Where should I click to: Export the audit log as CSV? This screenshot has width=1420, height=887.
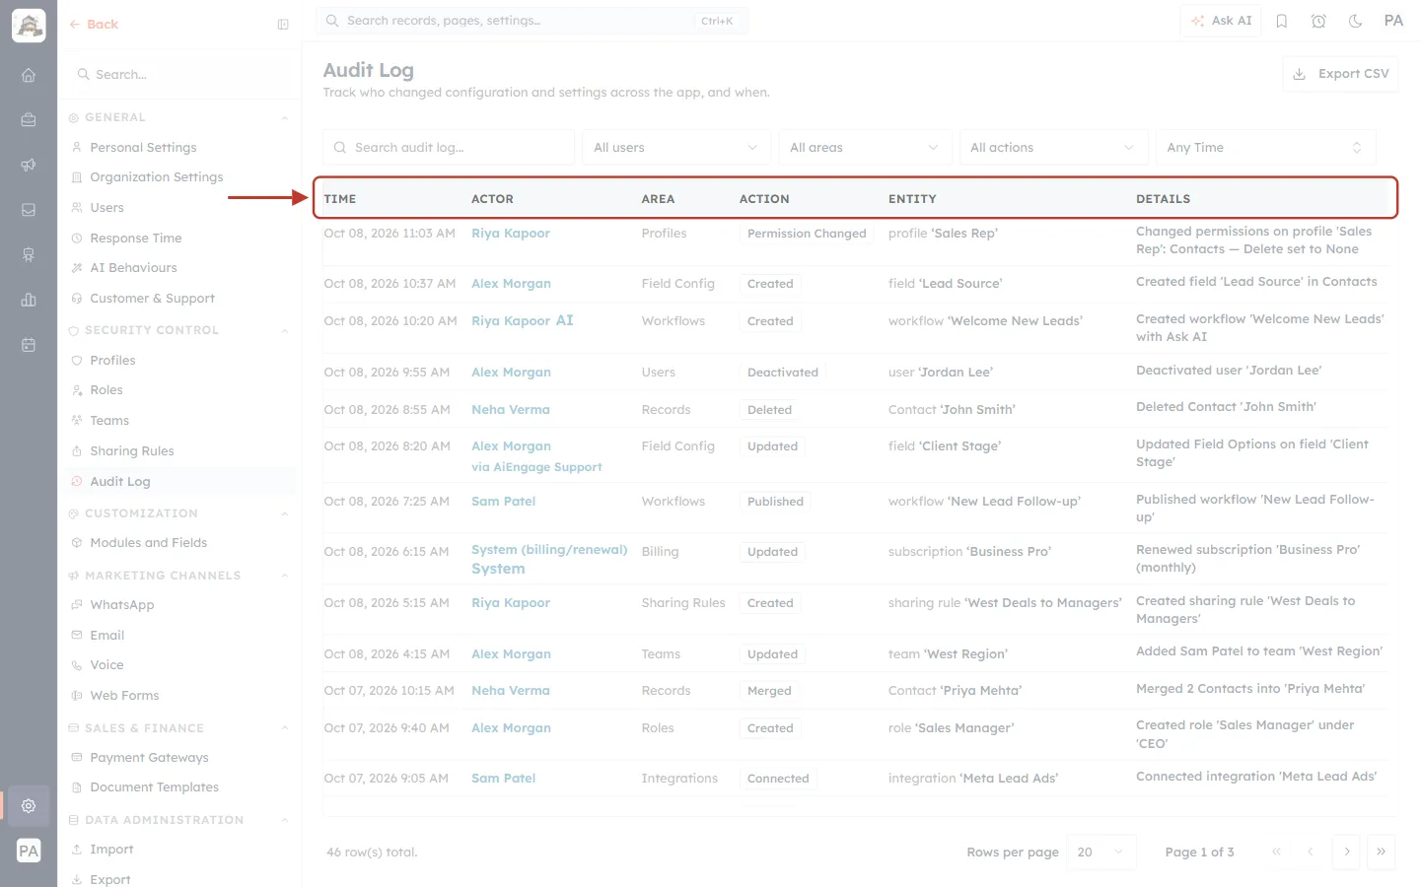tap(1340, 74)
